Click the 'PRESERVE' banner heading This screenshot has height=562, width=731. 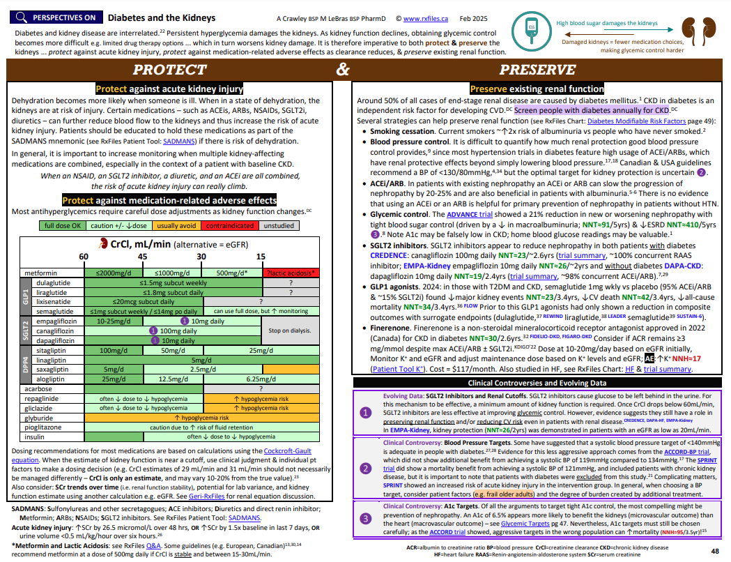tap(537, 70)
